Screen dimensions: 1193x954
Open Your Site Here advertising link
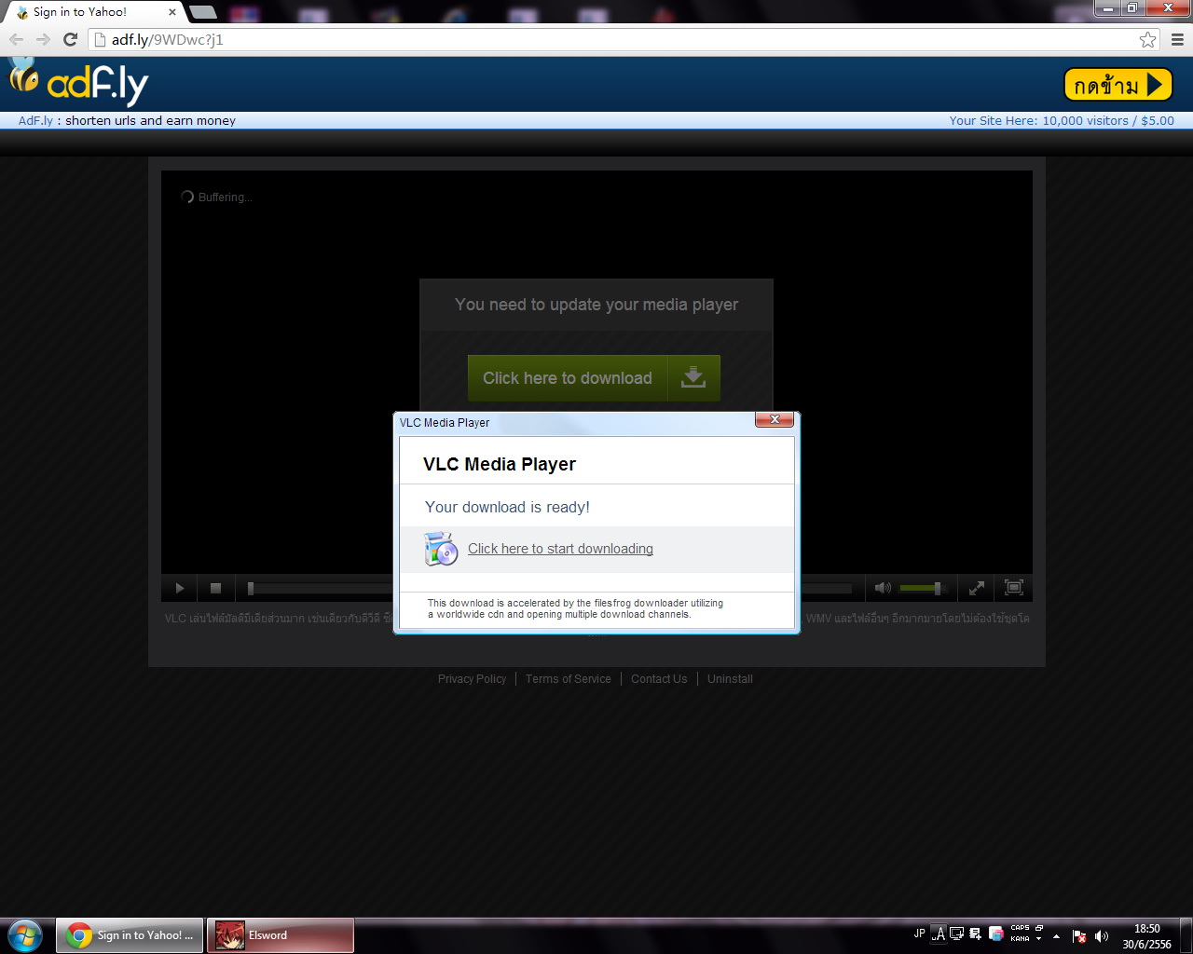pos(1062,120)
